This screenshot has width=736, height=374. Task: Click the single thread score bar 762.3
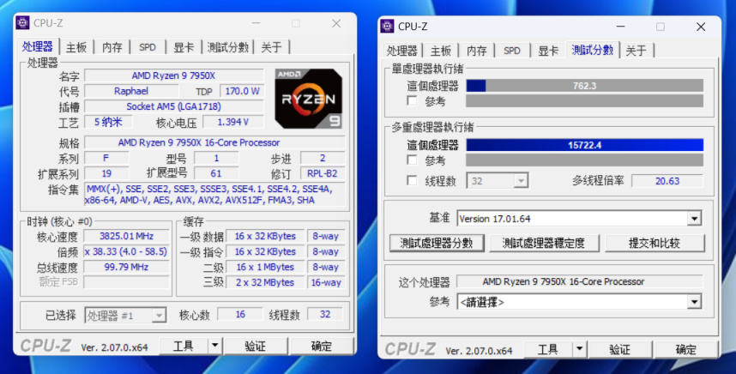point(584,86)
